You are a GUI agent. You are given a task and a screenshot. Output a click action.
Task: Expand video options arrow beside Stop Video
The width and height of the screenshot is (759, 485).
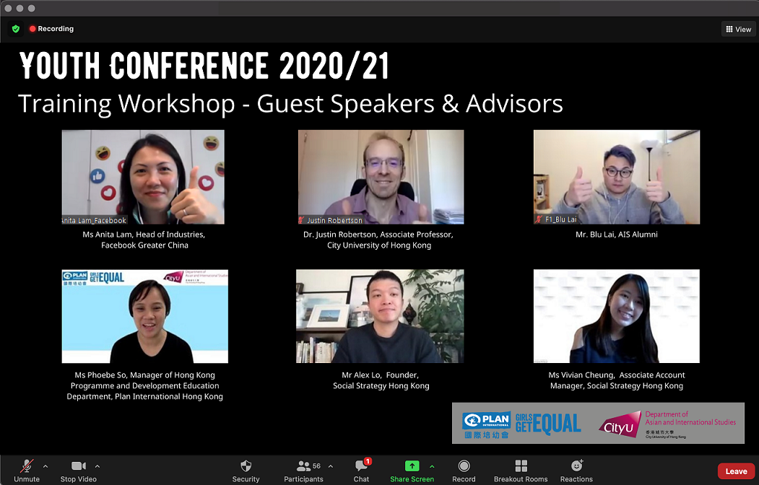click(x=97, y=467)
